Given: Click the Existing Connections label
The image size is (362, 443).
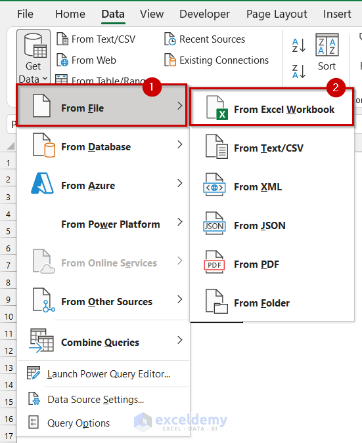Looking at the screenshot, I should 224,60.
